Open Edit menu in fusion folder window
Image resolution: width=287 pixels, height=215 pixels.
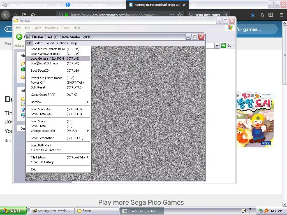pyautogui.click(x=27, y=28)
